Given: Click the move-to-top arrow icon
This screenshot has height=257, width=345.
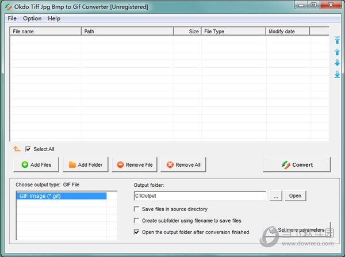Looking at the screenshot, I should click(337, 40).
